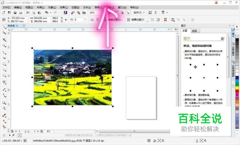This screenshot has height=145, width=240.
Task: Click the Print icon
Action: (21, 13)
